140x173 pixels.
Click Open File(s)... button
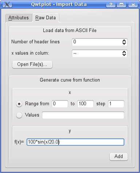point(32,64)
